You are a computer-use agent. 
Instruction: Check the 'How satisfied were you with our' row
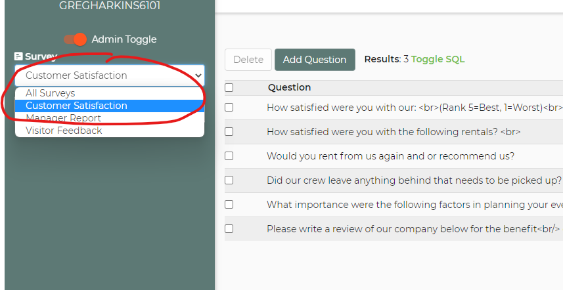229,107
